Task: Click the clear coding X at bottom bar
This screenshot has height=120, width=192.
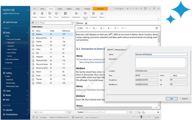Action: tap(158, 112)
